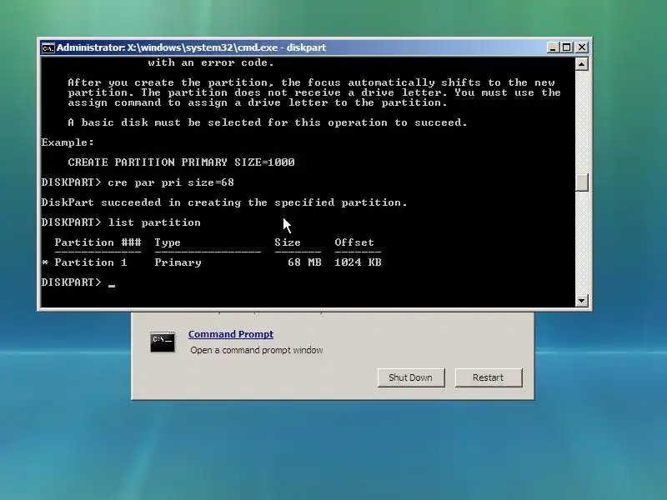667x500 pixels.
Task: Click the Restart button
Action: (489, 377)
